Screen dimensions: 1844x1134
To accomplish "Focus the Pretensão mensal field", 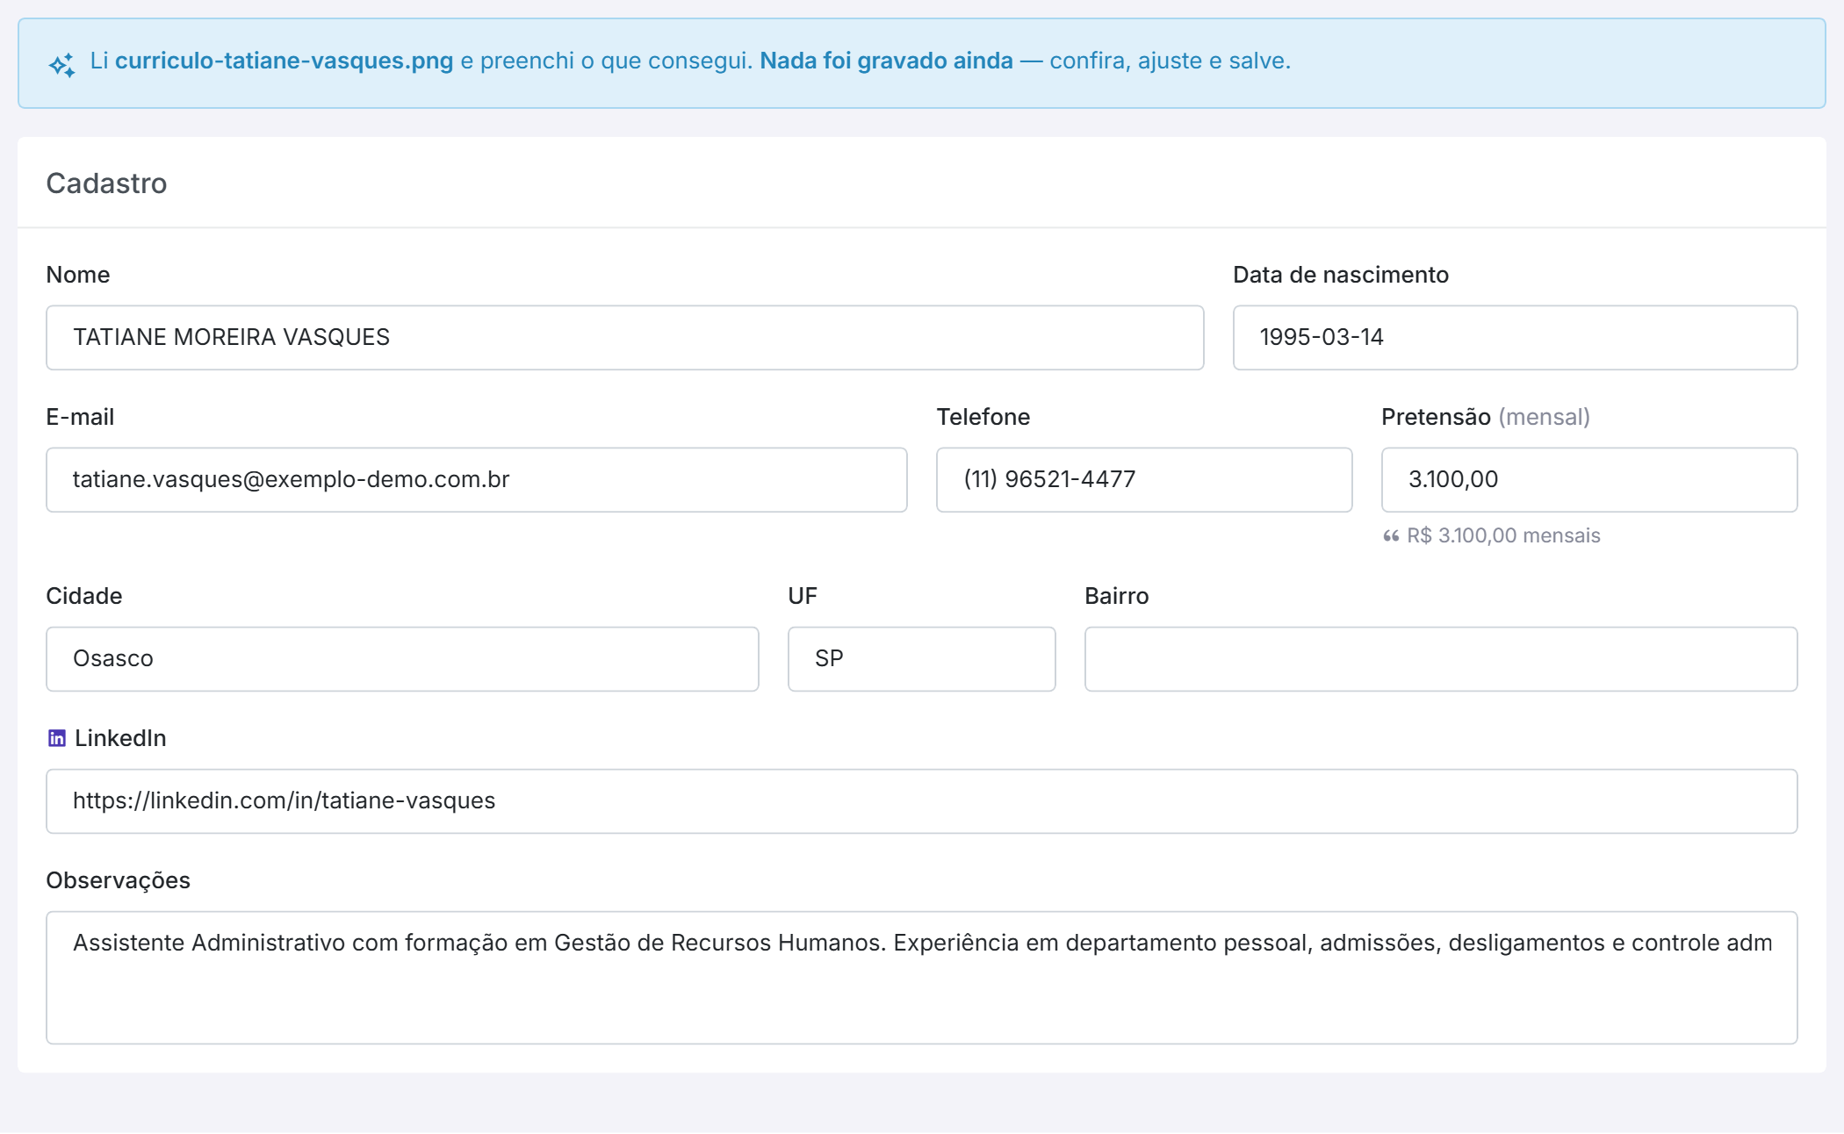I will pos(1589,480).
